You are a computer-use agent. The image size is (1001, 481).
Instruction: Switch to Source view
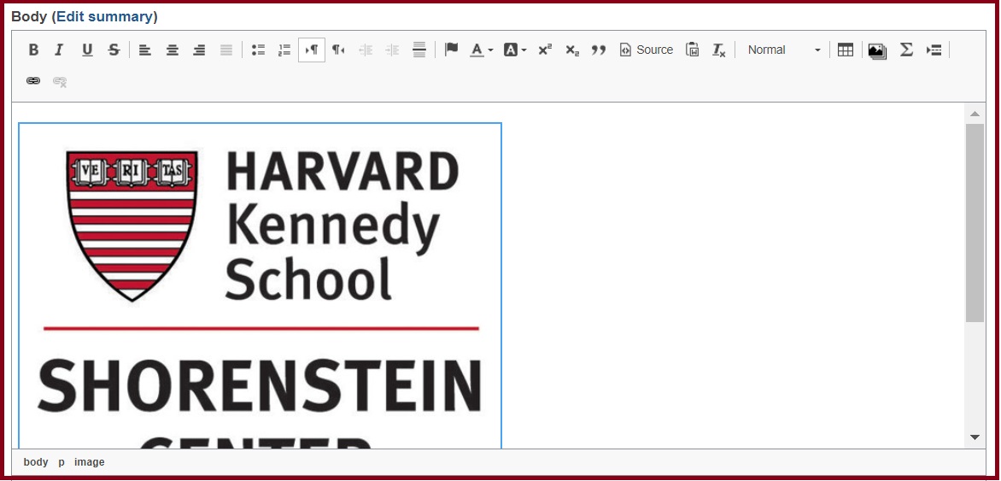(646, 50)
